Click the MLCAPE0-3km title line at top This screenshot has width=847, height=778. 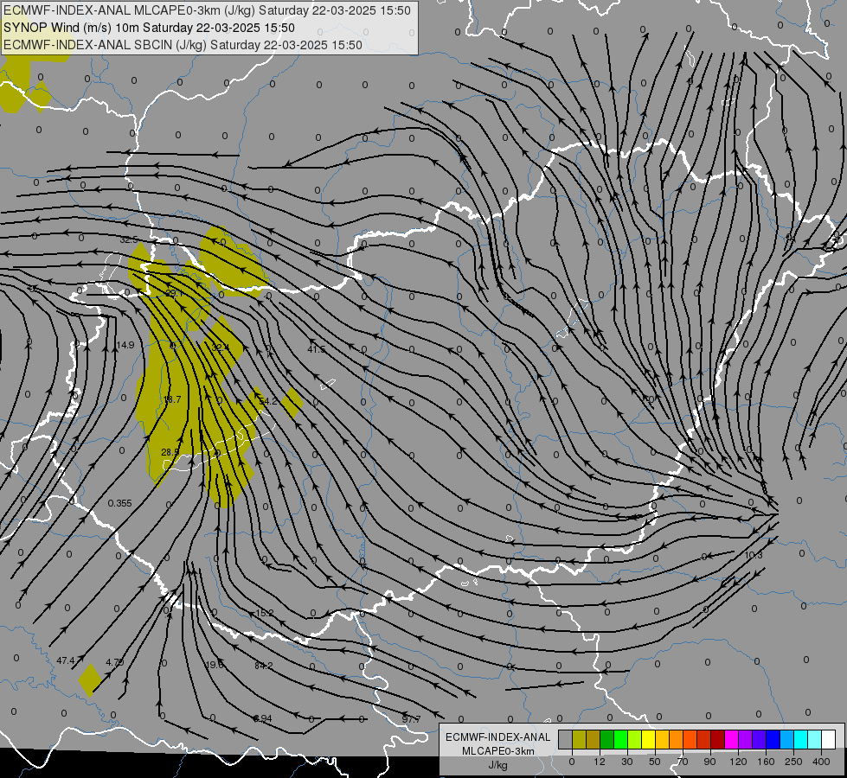tap(207, 10)
